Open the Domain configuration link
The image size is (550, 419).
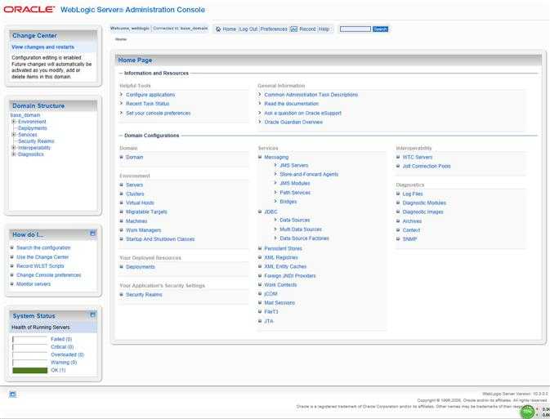[x=135, y=157]
